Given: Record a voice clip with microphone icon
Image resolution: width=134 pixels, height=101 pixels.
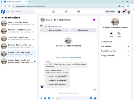Looking at the screenshot, I should (x=41, y=98).
